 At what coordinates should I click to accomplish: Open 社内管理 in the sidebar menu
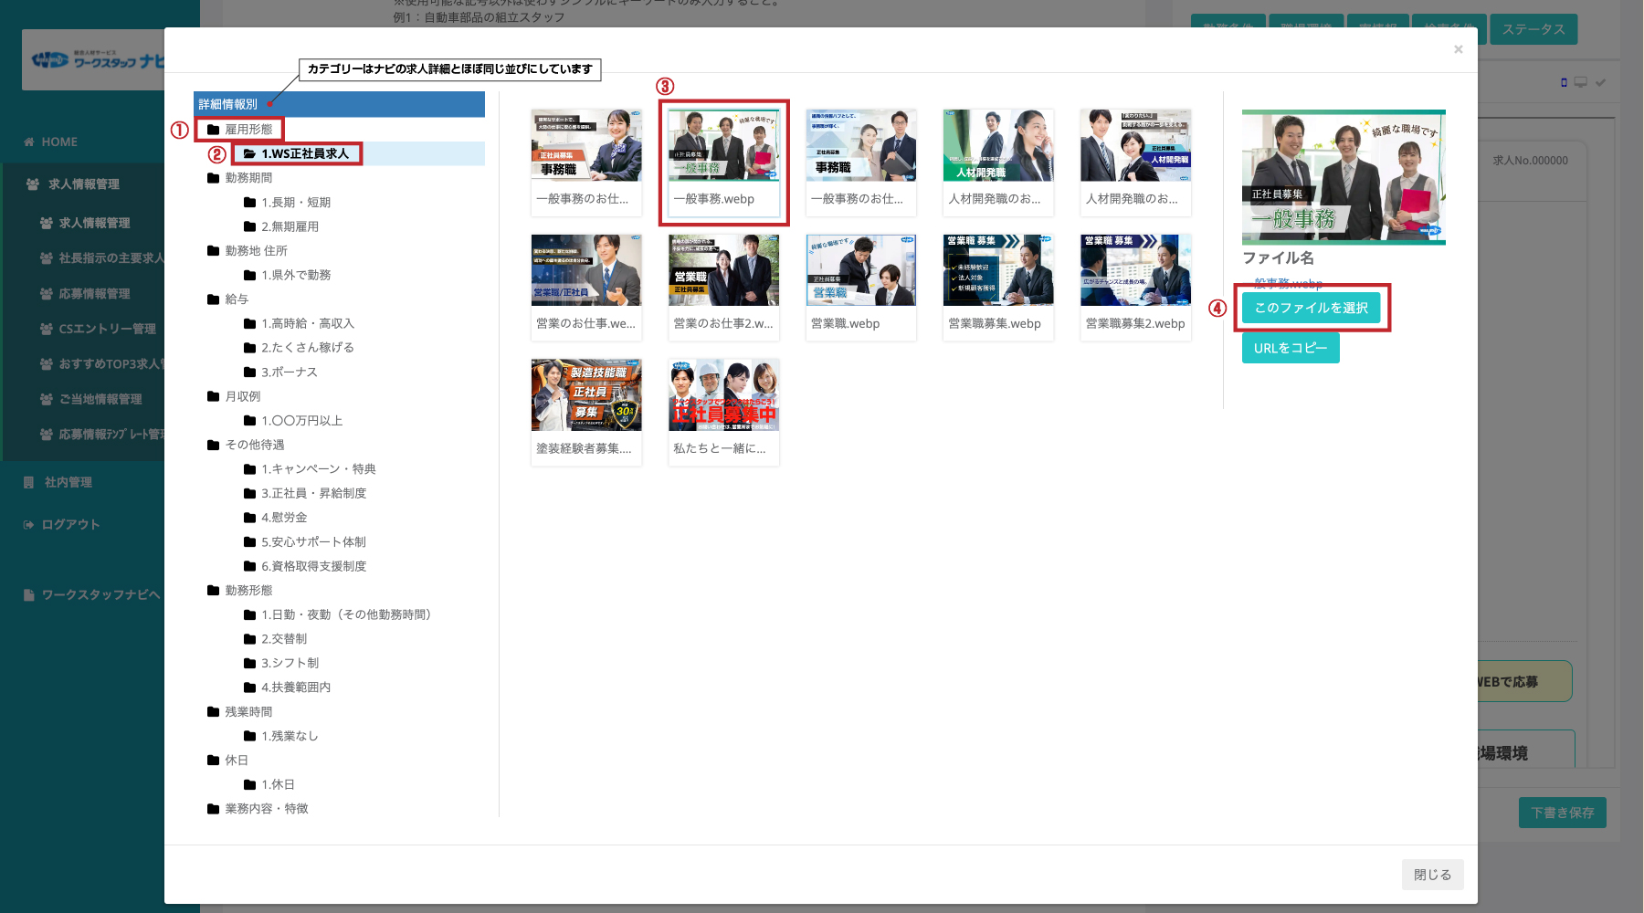pyautogui.click(x=68, y=482)
